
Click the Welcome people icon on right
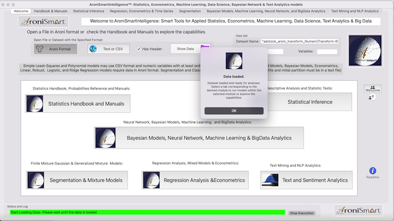point(372,88)
